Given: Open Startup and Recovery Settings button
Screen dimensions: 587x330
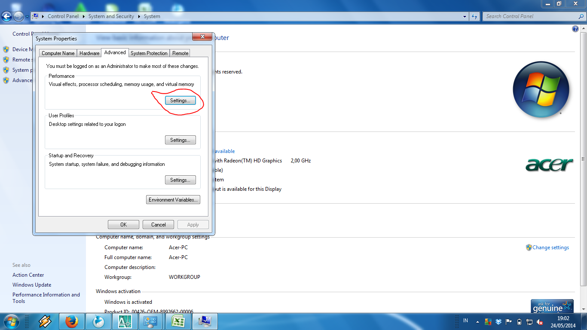Looking at the screenshot, I should pos(180,180).
